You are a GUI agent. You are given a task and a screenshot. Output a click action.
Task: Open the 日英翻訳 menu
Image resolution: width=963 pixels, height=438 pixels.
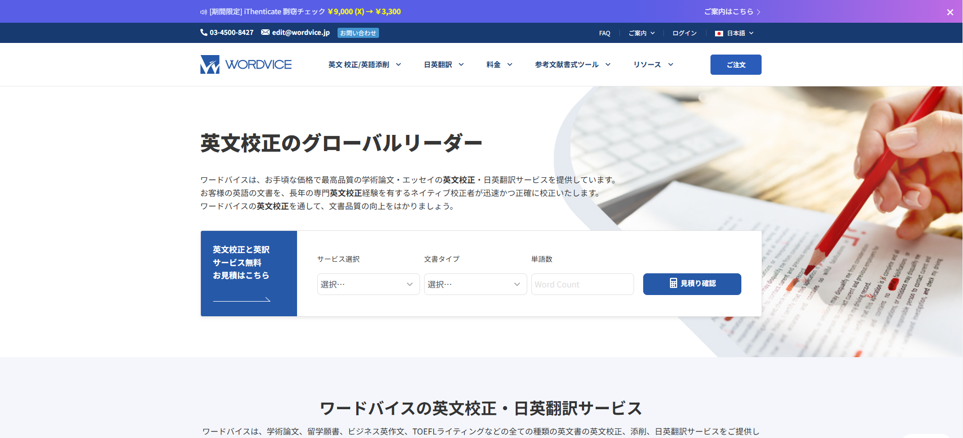click(443, 65)
